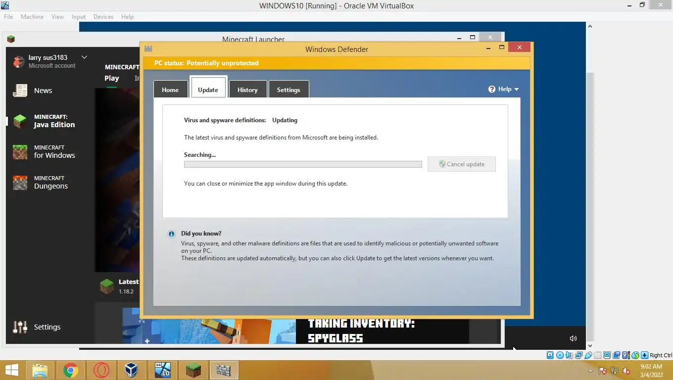The width and height of the screenshot is (673, 380).
Task: Expand the larry sus3183 account chevron
Action: [x=84, y=57]
